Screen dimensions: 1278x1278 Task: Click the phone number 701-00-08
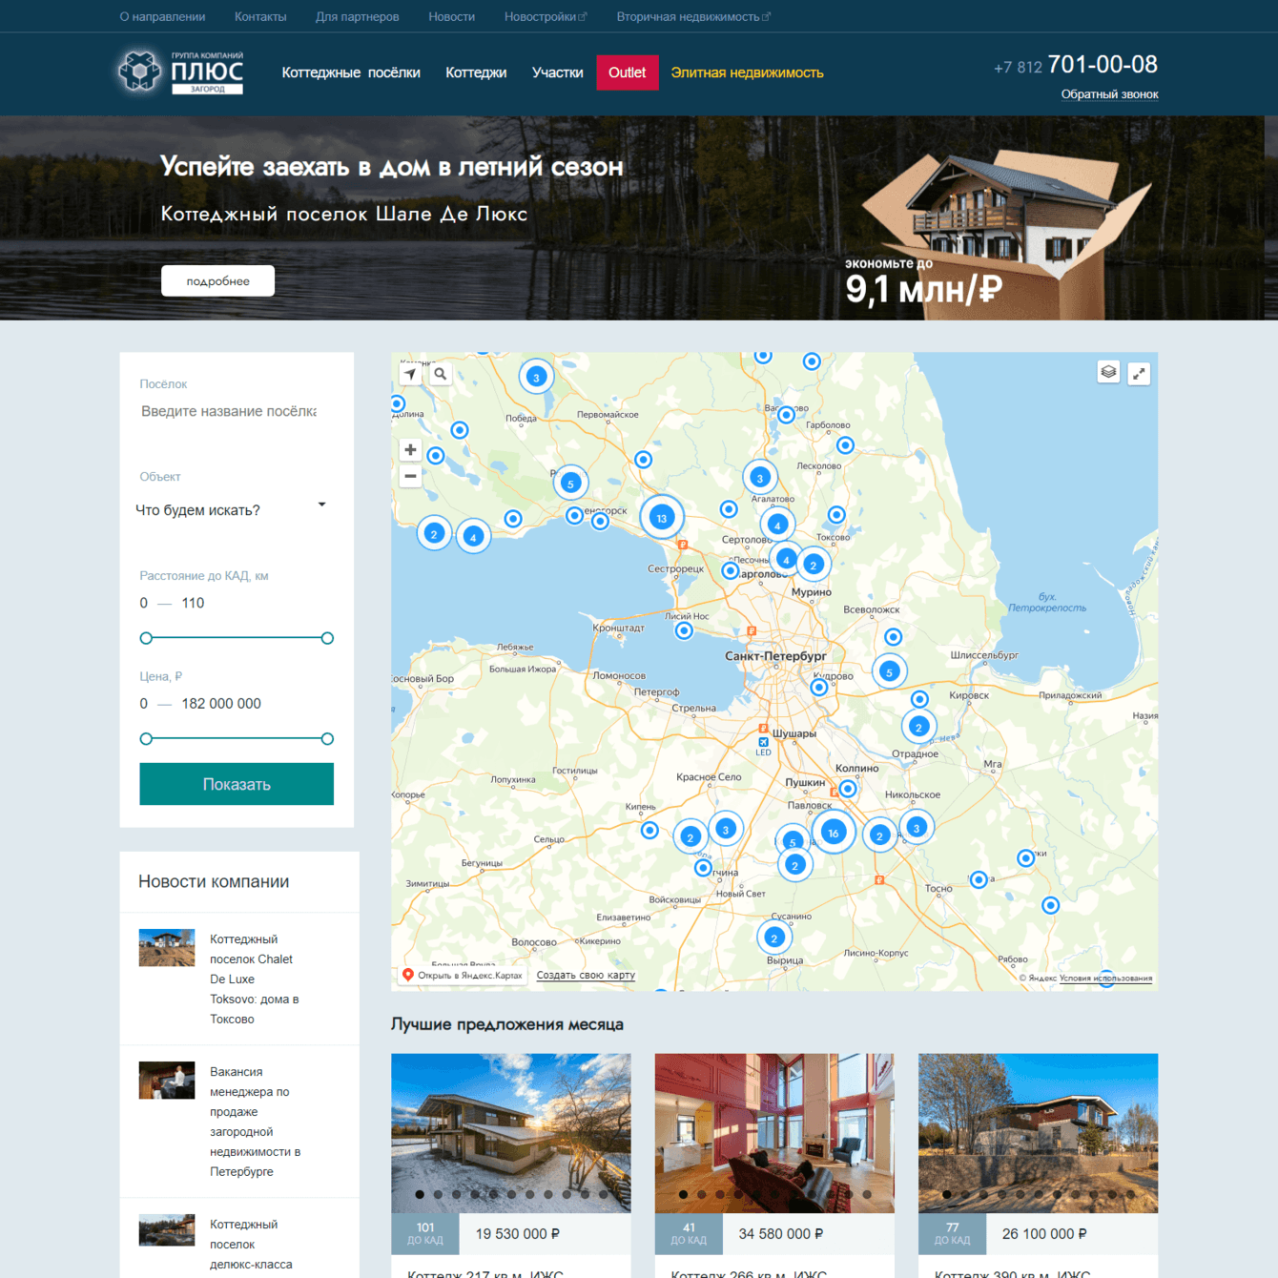pos(1103,65)
